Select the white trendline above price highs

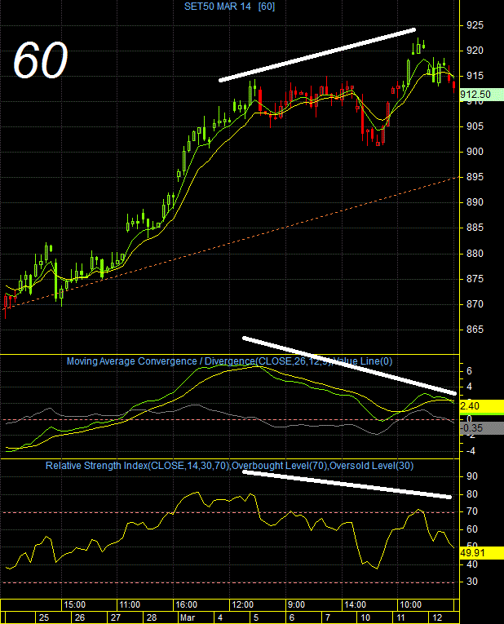317,55
